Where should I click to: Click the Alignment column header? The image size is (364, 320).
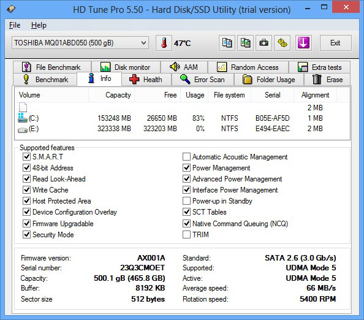[315, 95]
